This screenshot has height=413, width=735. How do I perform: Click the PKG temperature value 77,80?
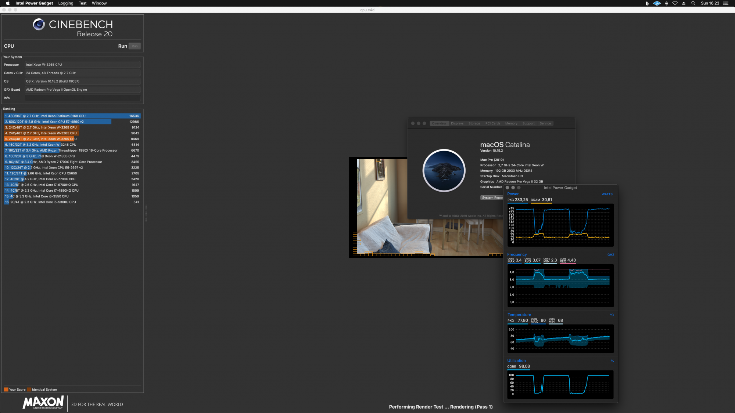[x=523, y=320]
